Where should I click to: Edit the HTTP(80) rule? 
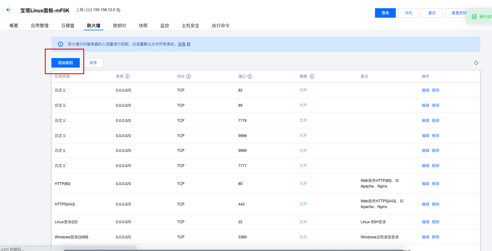[x=425, y=184]
